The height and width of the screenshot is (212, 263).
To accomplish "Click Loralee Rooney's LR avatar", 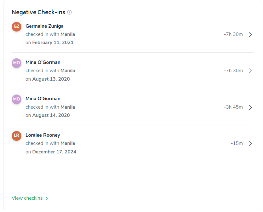I will [x=16, y=135].
